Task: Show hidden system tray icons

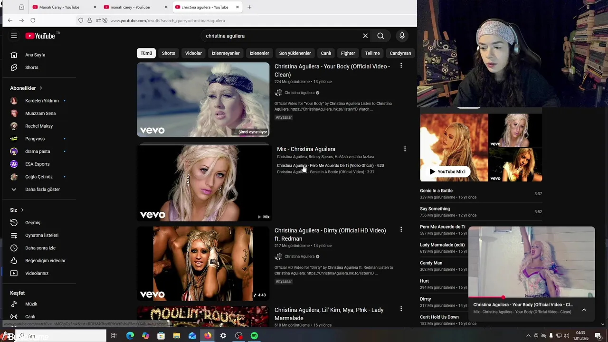Action: pyautogui.click(x=529, y=336)
